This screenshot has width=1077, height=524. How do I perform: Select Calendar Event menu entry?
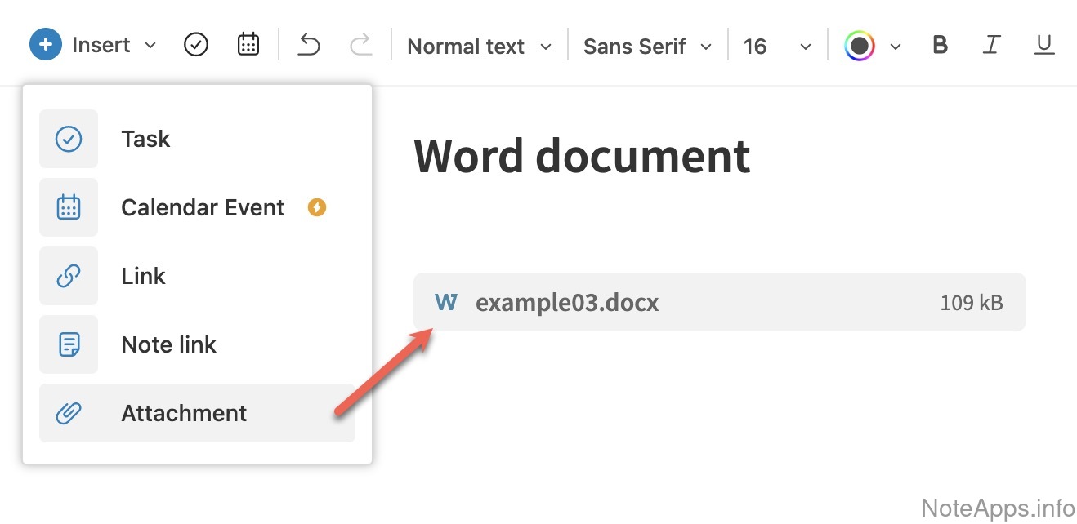click(x=203, y=207)
